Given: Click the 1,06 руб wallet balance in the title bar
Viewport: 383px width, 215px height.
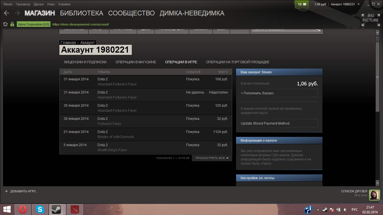Looking at the screenshot, I should tap(320, 4).
